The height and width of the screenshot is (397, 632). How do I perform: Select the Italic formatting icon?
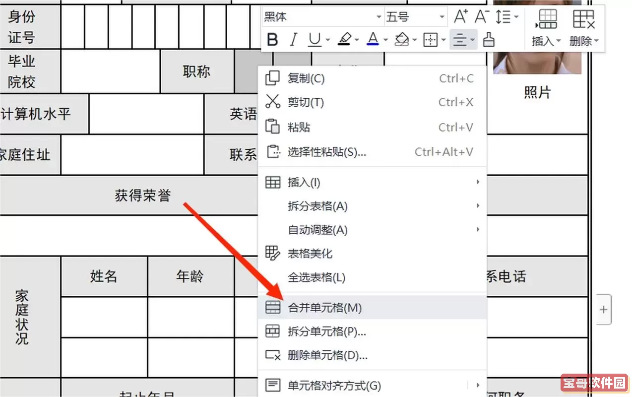(293, 40)
